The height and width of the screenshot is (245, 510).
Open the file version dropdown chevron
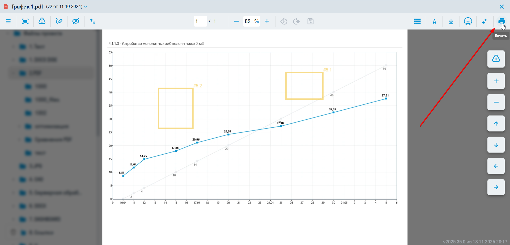(x=86, y=7)
